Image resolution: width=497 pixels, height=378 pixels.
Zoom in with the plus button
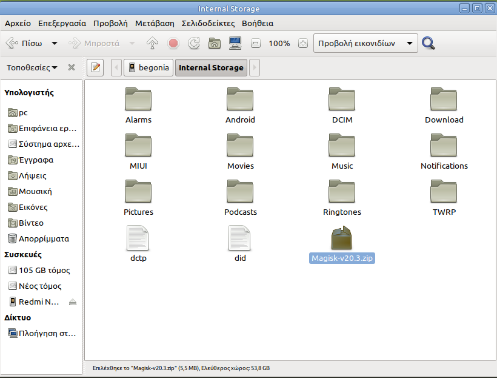(303, 44)
